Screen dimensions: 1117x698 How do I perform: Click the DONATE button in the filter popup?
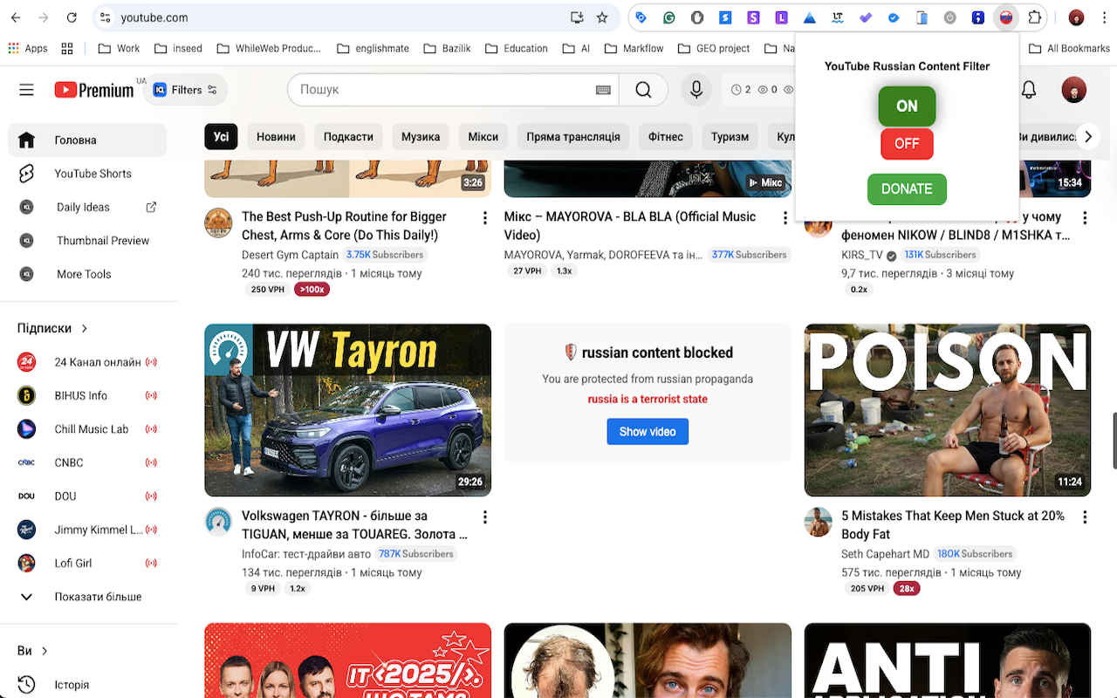[x=907, y=188]
